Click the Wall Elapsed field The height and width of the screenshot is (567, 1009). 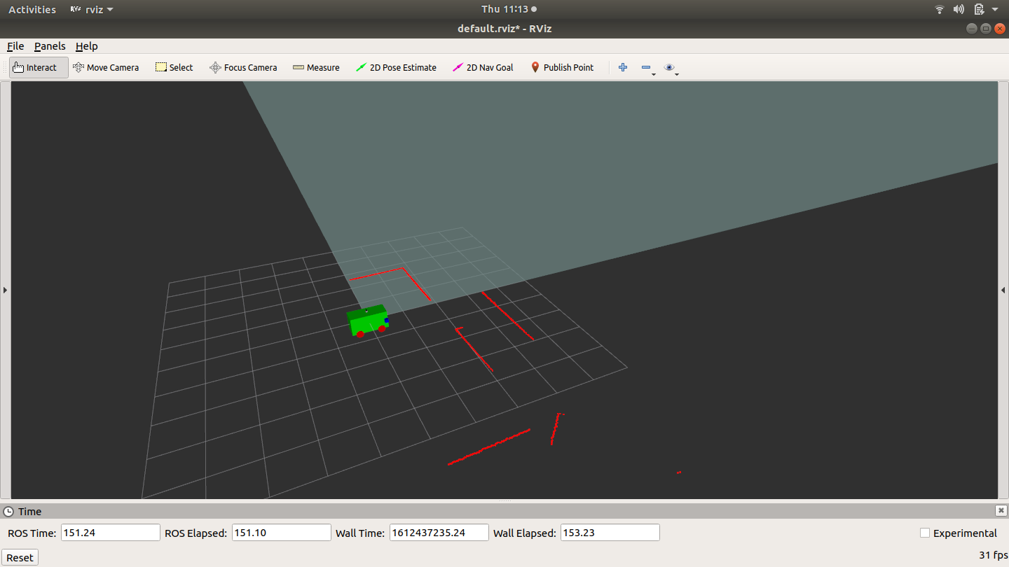(610, 533)
